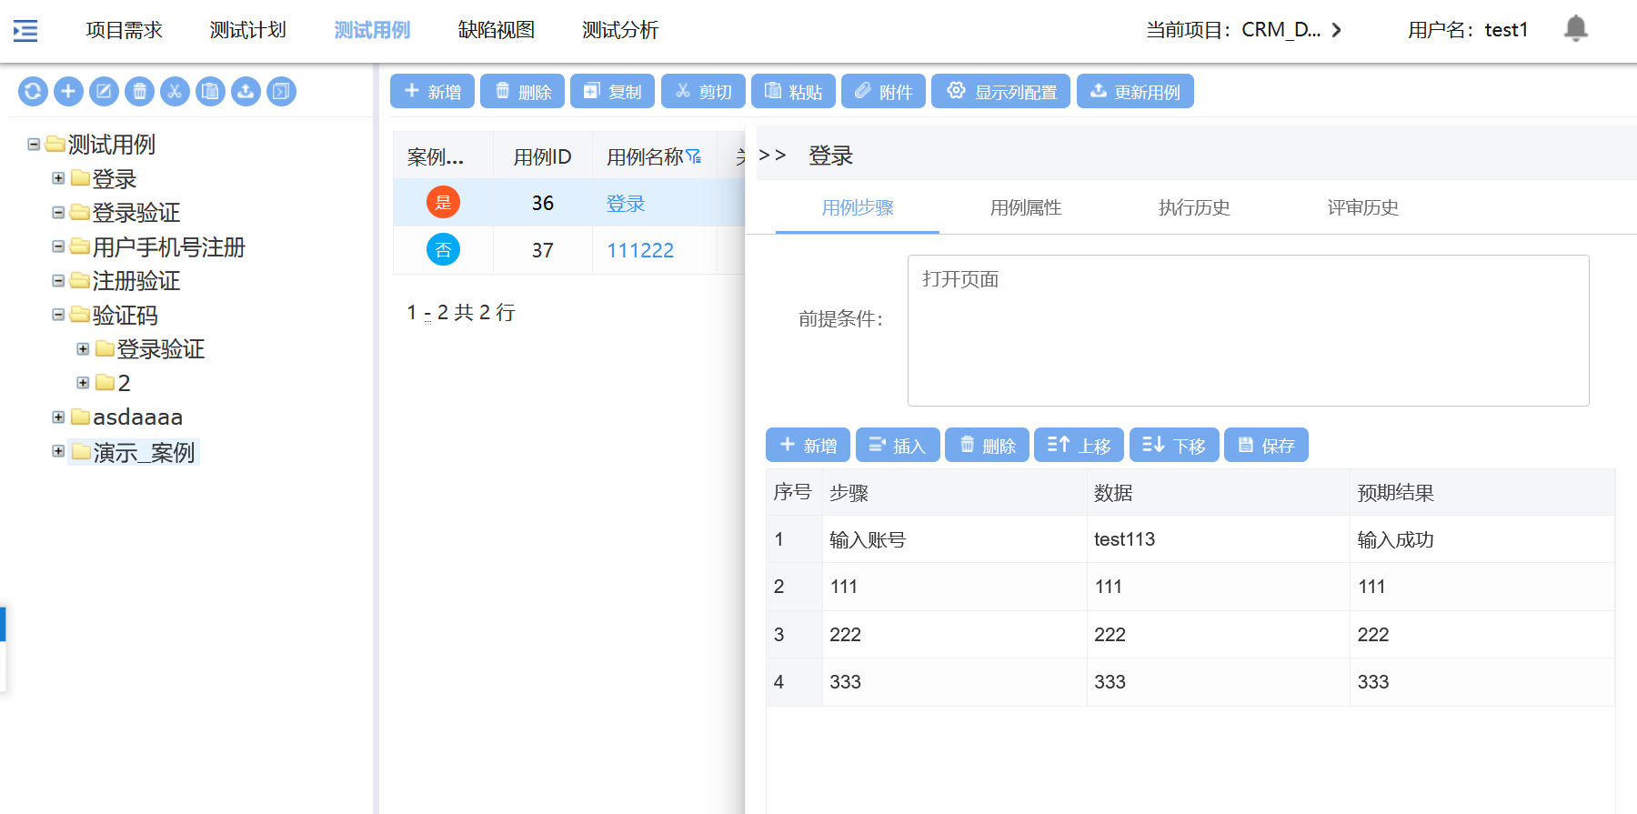Click the circular edit pencil icon

click(104, 91)
